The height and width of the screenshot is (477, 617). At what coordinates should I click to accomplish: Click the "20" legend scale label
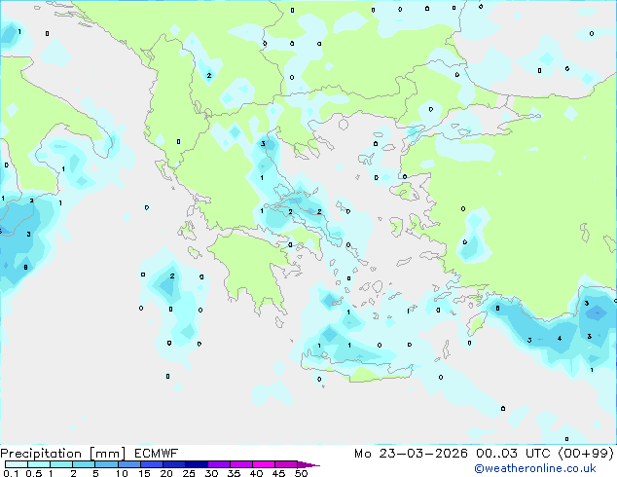click(166, 473)
